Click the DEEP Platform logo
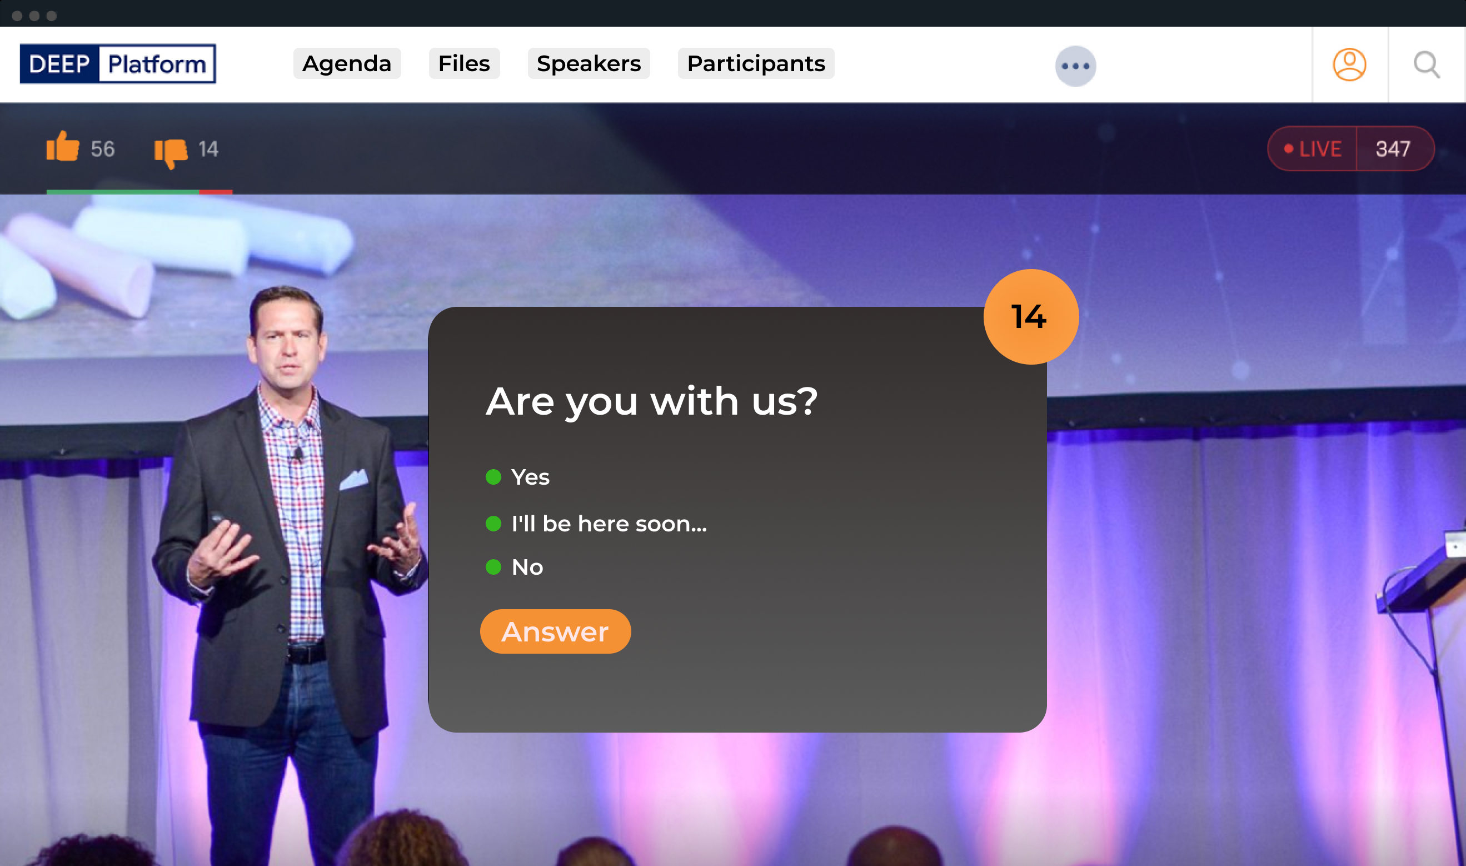The height and width of the screenshot is (866, 1466). (x=117, y=63)
